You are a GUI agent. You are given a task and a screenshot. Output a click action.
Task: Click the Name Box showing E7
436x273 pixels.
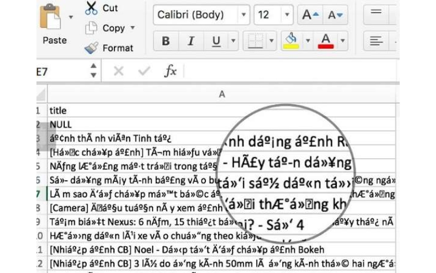pos(62,72)
